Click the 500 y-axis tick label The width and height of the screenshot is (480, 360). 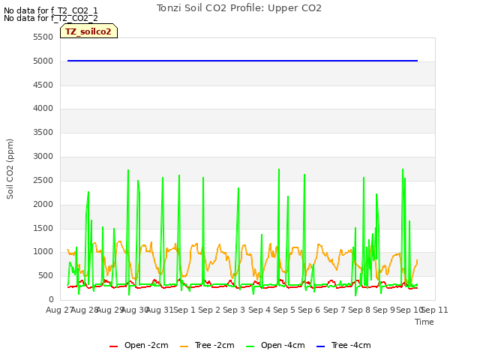click(46, 276)
